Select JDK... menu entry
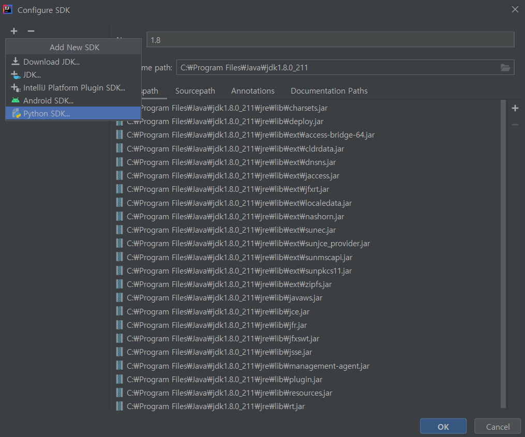525x437 pixels. point(73,74)
